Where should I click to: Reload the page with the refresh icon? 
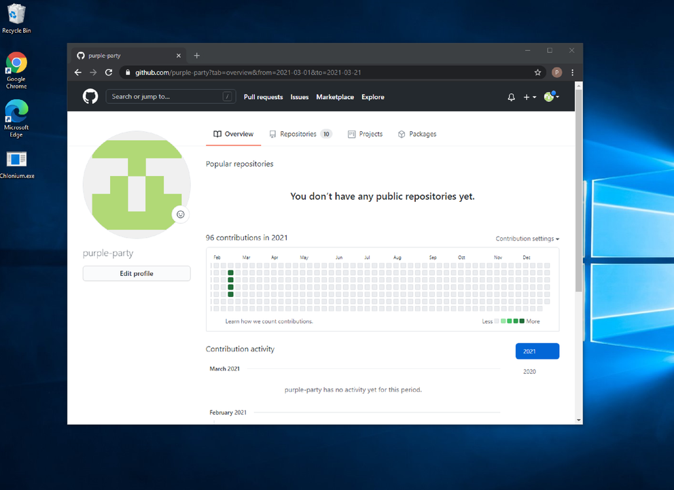tap(109, 72)
